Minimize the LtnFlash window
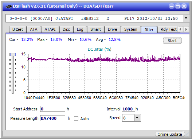The width and height of the screenshot is (192, 139). (x=172, y=6)
